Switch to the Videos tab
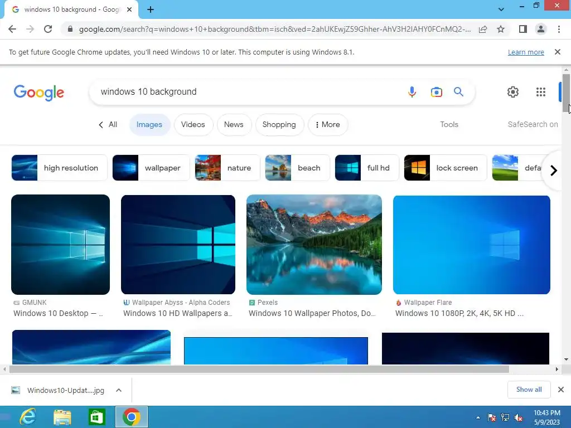This screenshot has width=571, height=428. [193, 124]
